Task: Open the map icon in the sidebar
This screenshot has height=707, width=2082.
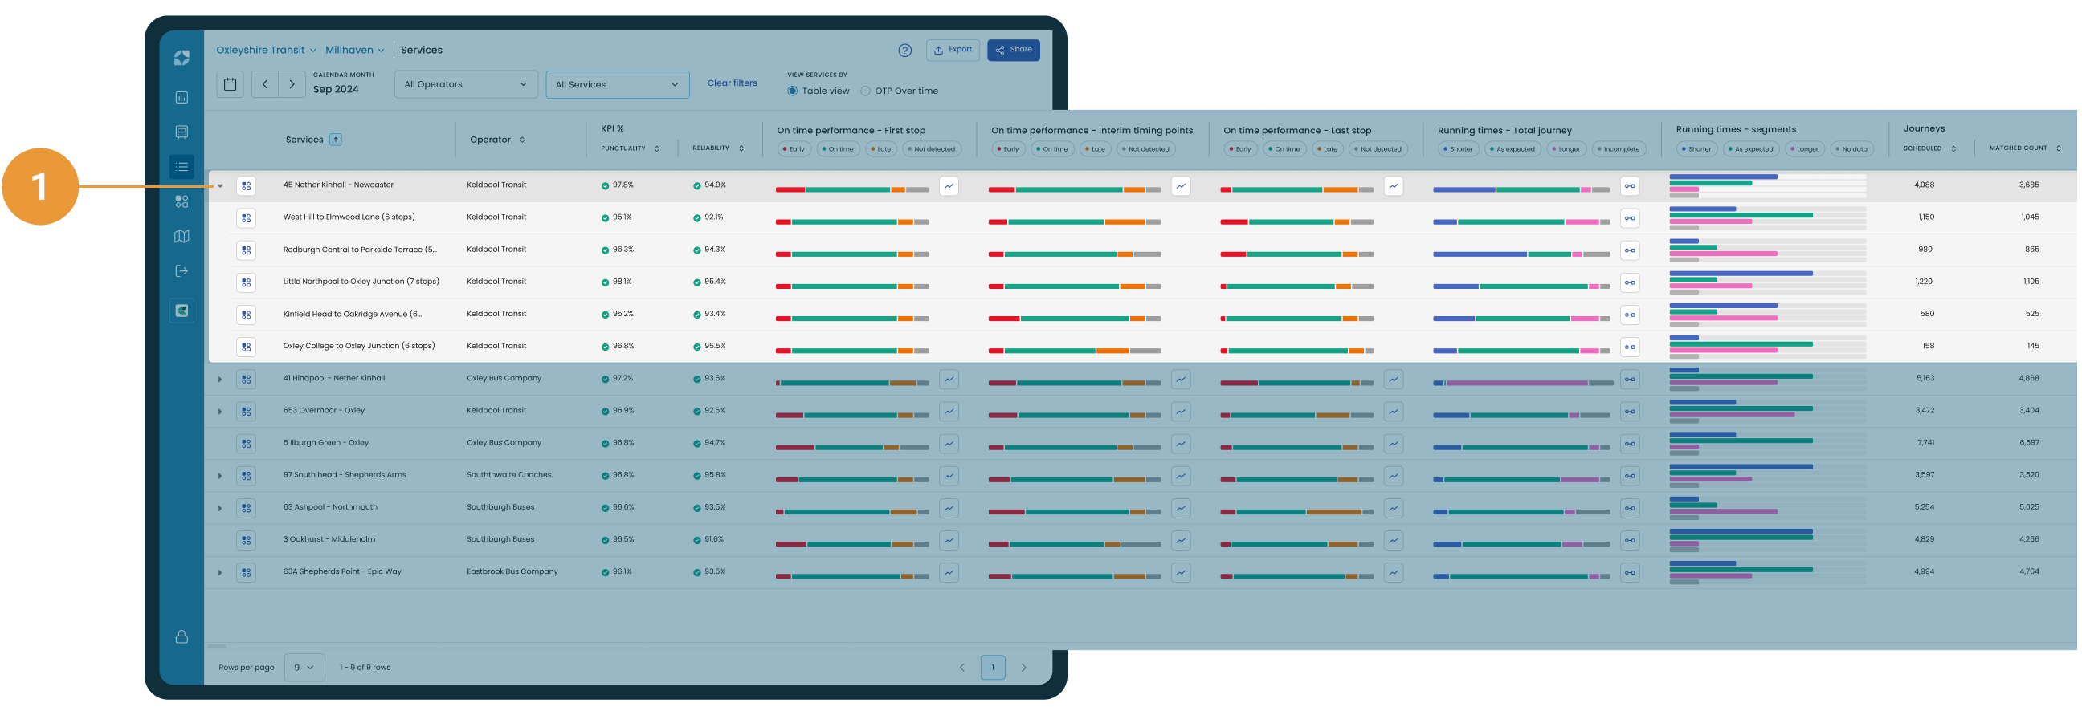Action: pos(182,237)
